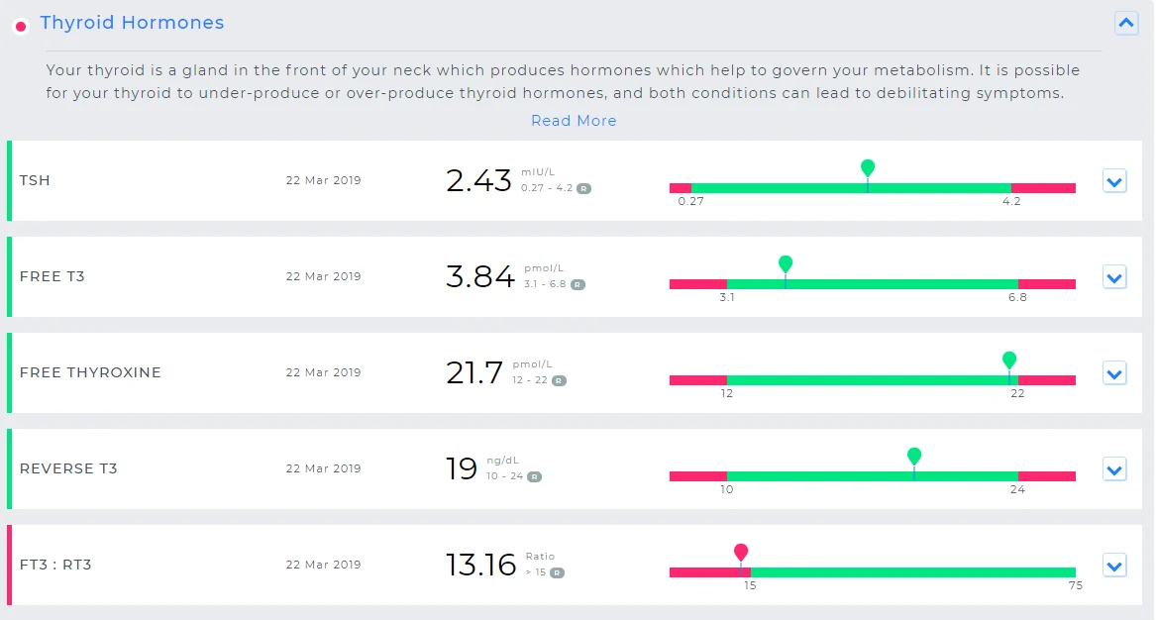Click the red marker pin on FT3:RT3 bar
The height and width of the screenshot is (620, 1156).
pos(741,552)
